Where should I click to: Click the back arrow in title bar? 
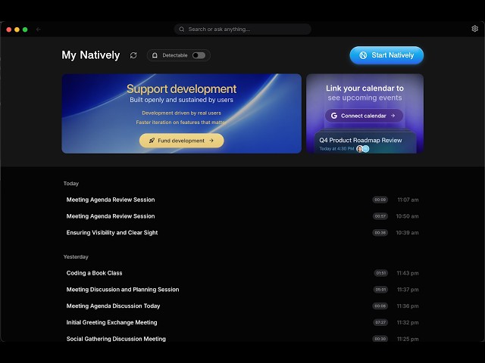coord(39,29)
